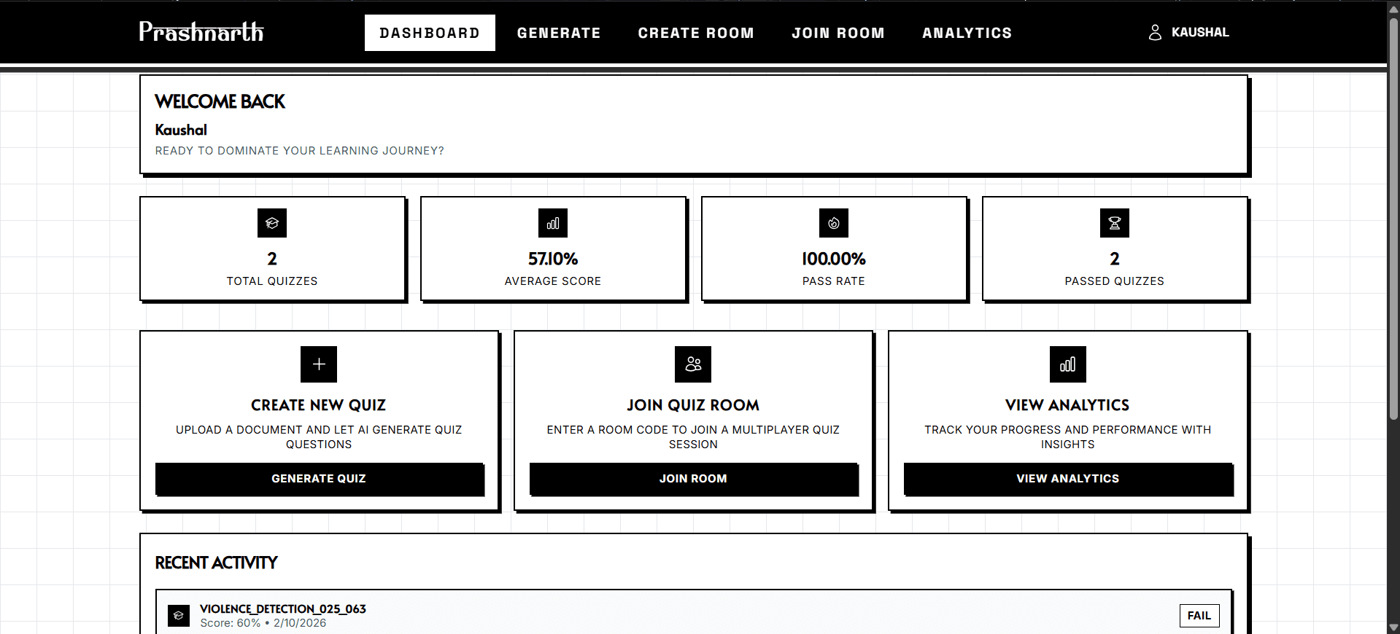The height and width of the screenshot is (634, 1400).
Task: Click the bar chart icon above Average Score
Action: click(553, 223)
